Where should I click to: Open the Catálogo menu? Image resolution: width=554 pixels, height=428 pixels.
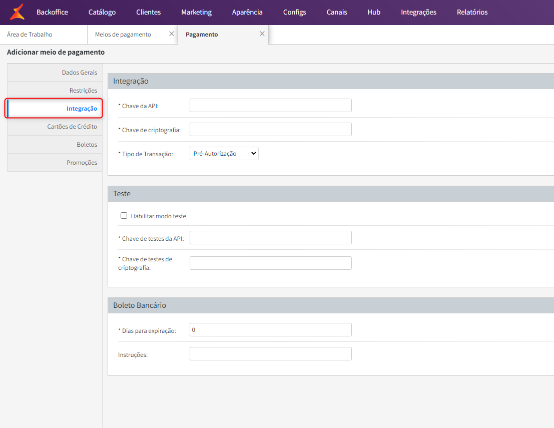[102, 12]
